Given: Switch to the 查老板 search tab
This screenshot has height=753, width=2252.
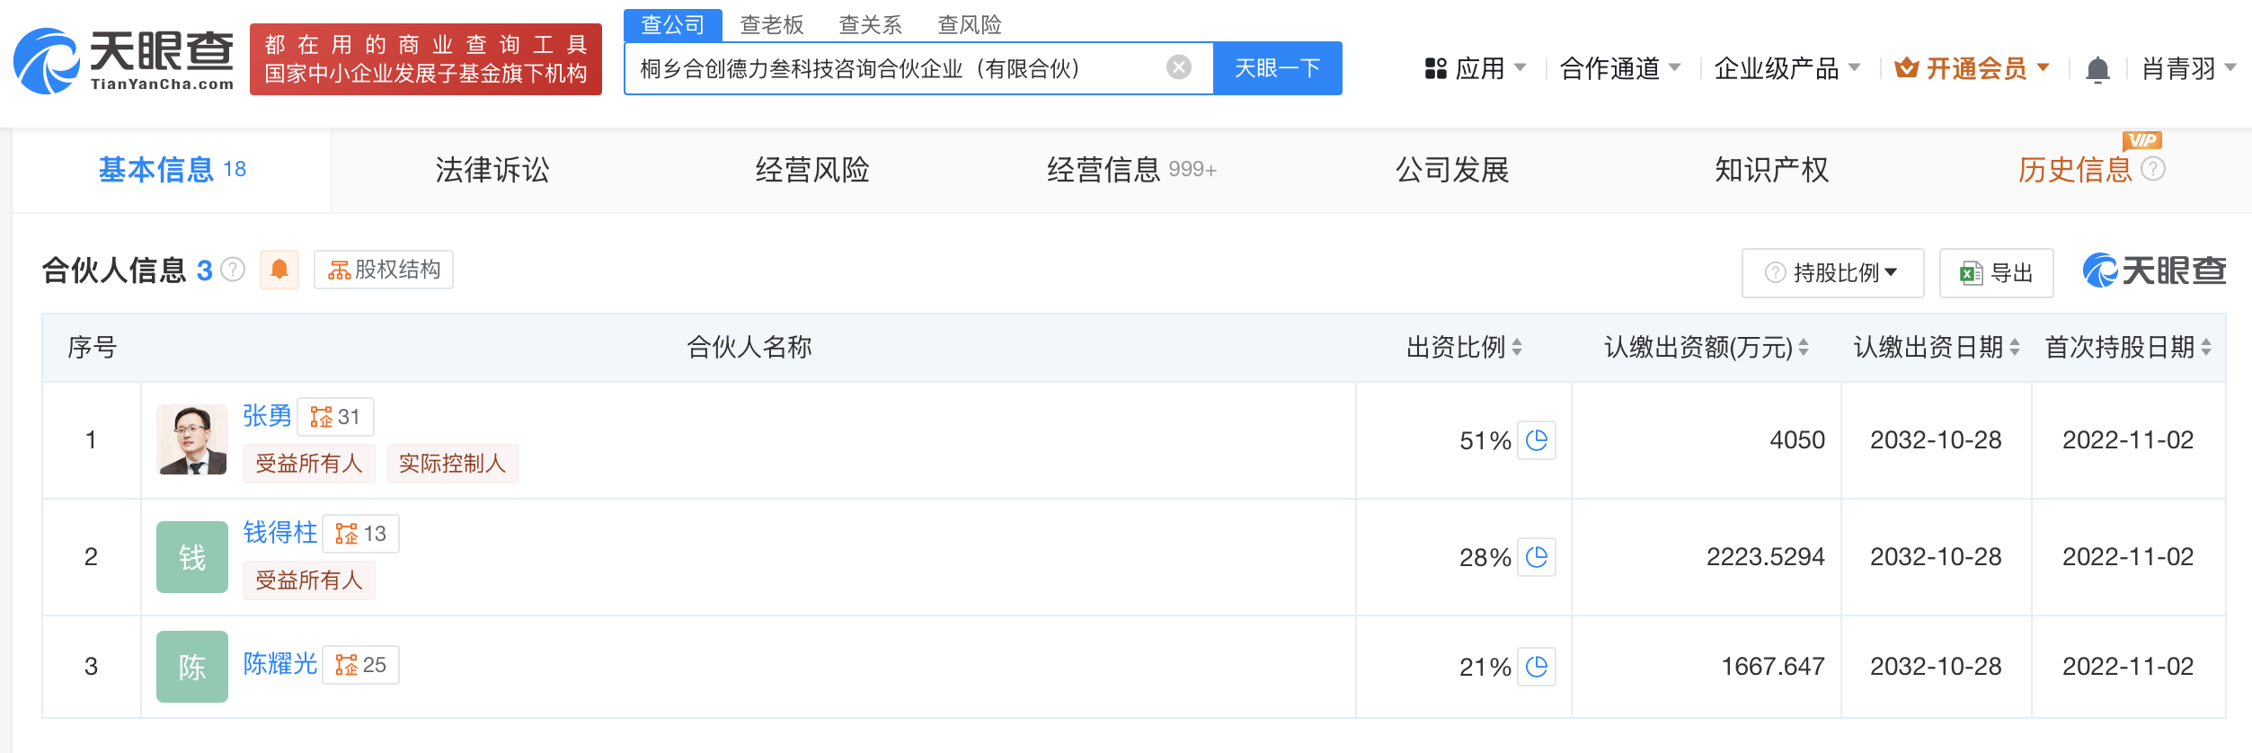Looking at the screenshot, I should 771,24.
